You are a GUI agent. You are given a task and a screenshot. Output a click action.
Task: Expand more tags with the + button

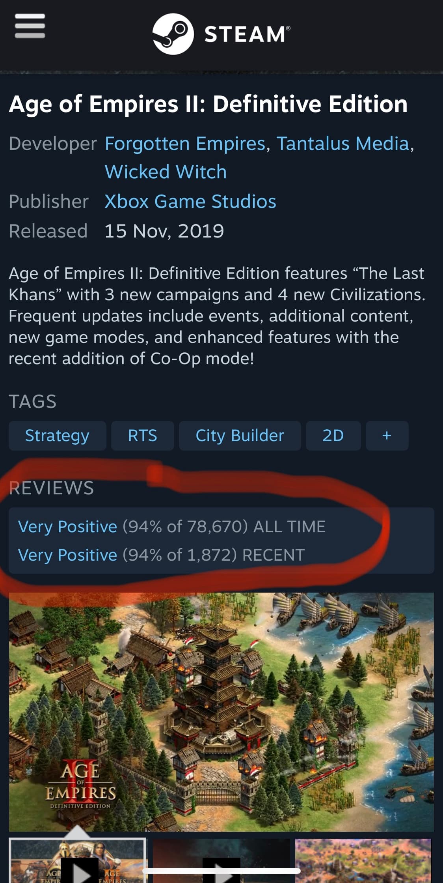(x=387, y=436)
